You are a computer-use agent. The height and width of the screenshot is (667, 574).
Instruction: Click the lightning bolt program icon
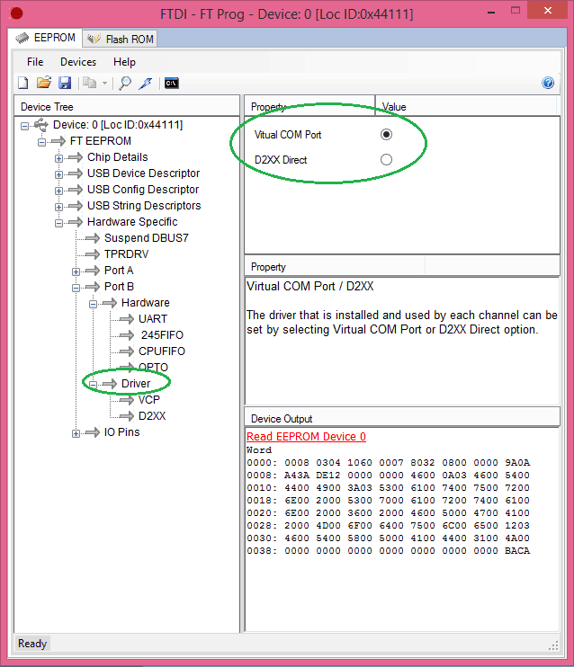[146, 83]
